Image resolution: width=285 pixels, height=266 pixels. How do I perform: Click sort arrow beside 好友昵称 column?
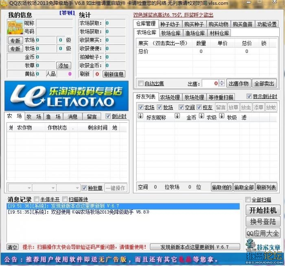[140, 116]
